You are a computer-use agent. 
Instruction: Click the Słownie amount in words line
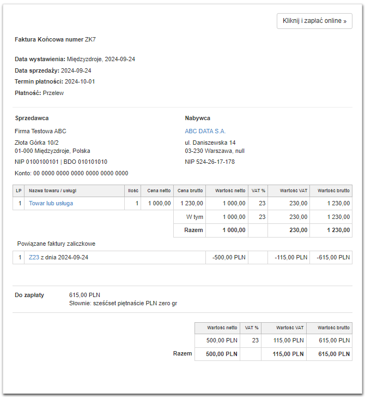pyautogui.click(x=123, y=303)
